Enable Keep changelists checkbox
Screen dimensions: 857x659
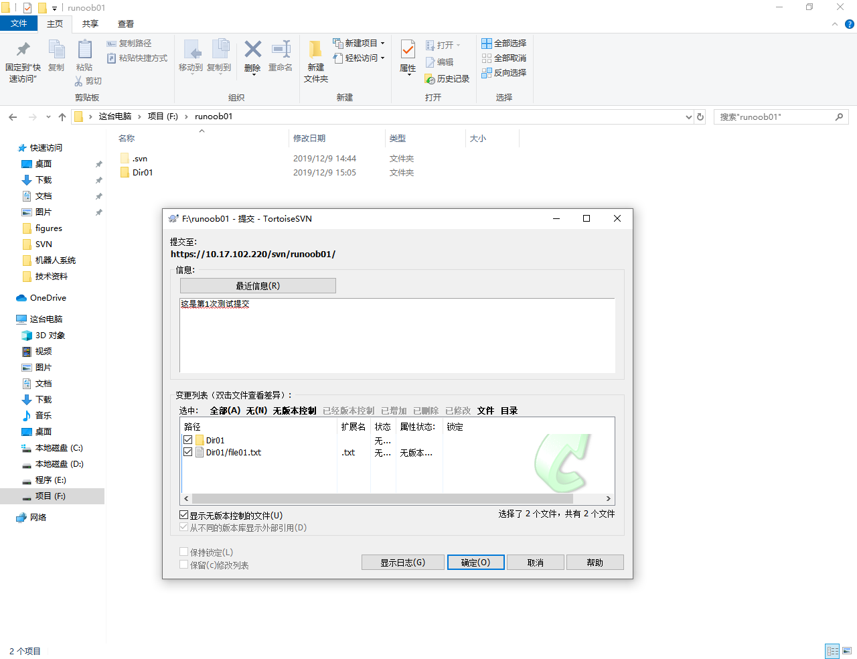click(x=184, y=565)
